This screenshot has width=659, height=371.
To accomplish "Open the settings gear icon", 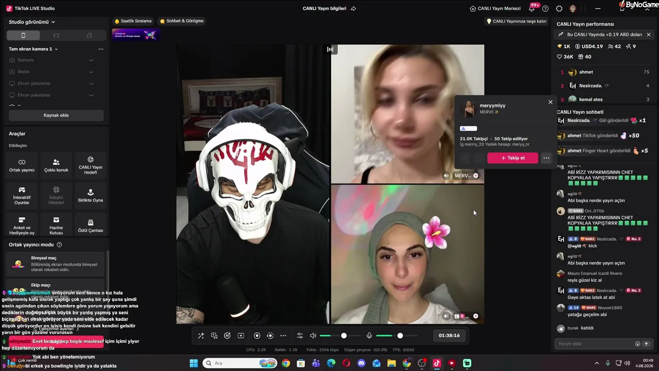I will (559, 8).
